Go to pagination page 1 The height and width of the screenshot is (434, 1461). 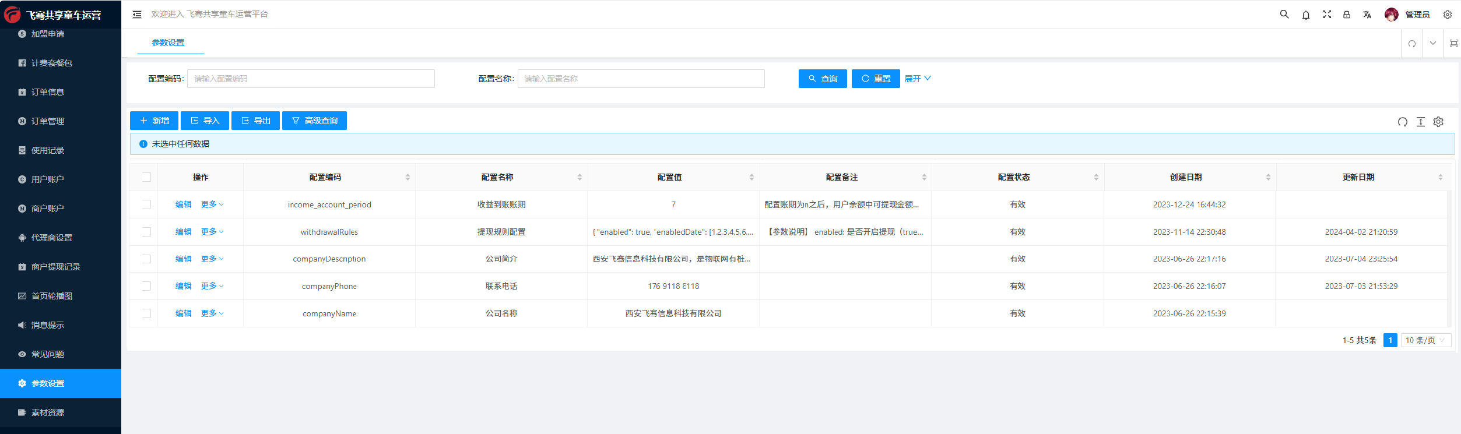pos(1390,340)
